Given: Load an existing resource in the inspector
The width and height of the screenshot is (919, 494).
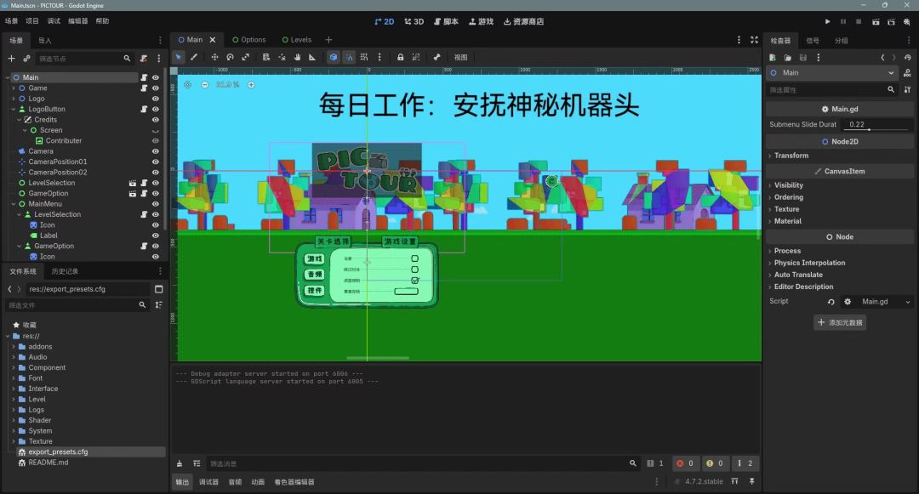Looking at the screenshot, I should (788, 57).
